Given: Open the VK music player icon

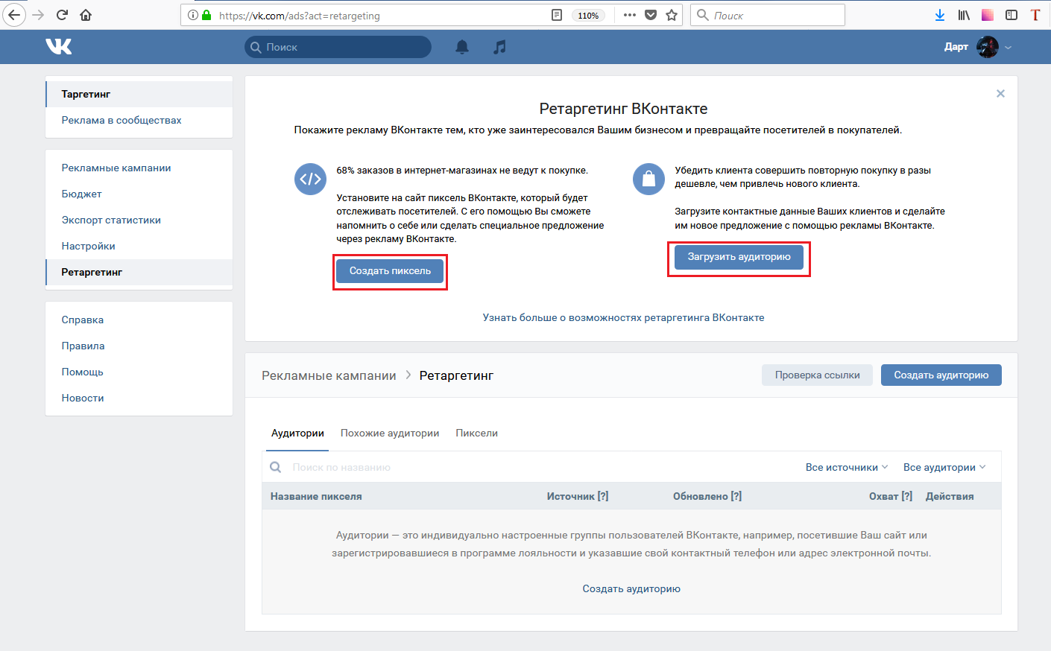Looking at the screenshot, I should coord(499,47).
